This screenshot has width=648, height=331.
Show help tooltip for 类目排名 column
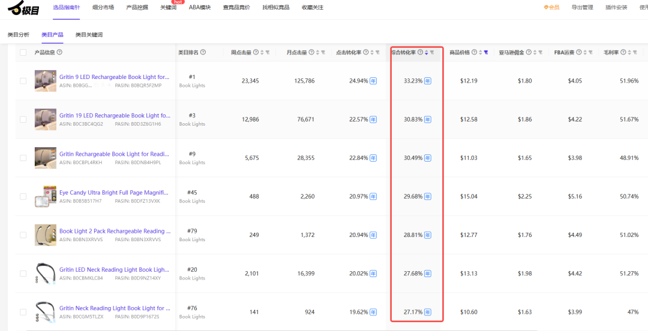203,52
